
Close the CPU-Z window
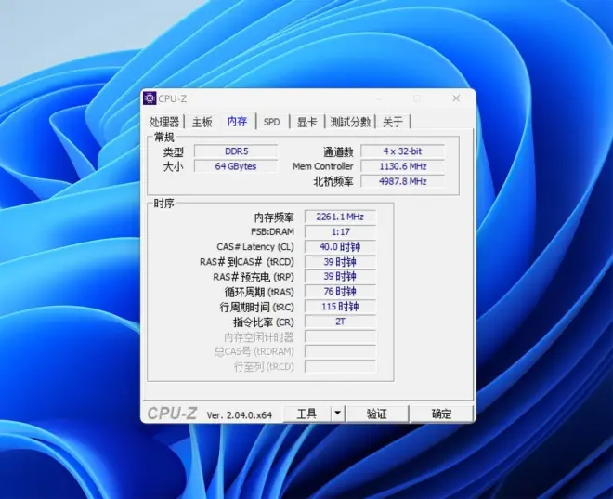pyautogui.click(x=456, y=98)
